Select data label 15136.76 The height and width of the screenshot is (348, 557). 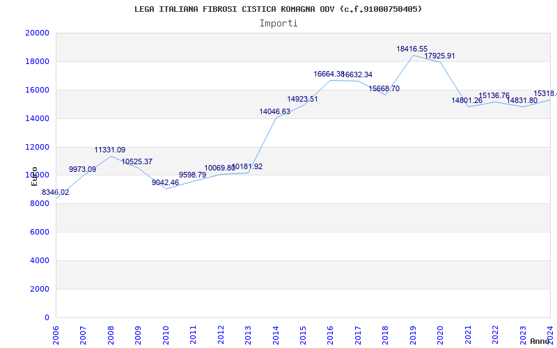pos(494,95)
